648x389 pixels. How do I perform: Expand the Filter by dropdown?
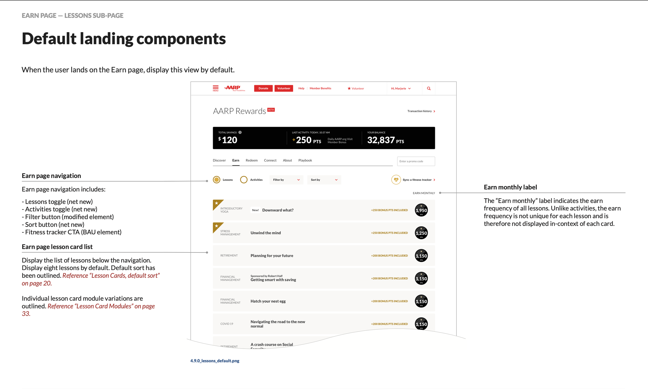(286, 180)
